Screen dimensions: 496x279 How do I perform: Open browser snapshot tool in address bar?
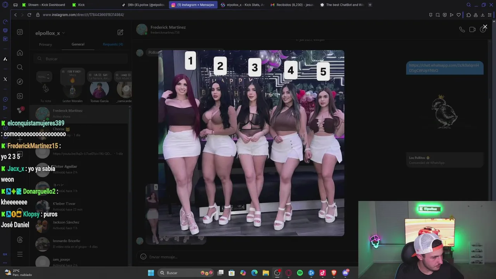pos(437,15)
